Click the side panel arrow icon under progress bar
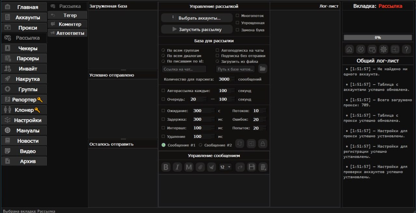The width and height of the screenshot is (416, 213). click(x=395, y=49)
